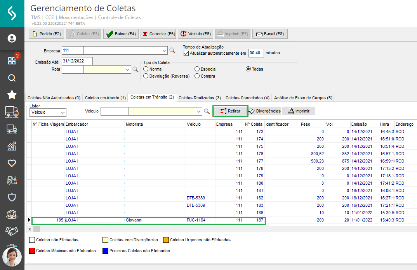The width and height of the screenshot is (417, 270).
Task: Switch to Análise de Fluxo de Cargas tab
Action: (x=303, y=98)
